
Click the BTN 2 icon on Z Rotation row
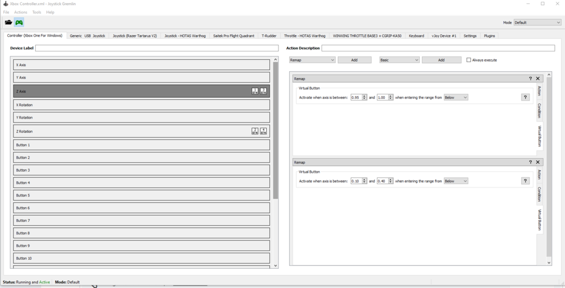pyautogui.click(x=255, y=131)
